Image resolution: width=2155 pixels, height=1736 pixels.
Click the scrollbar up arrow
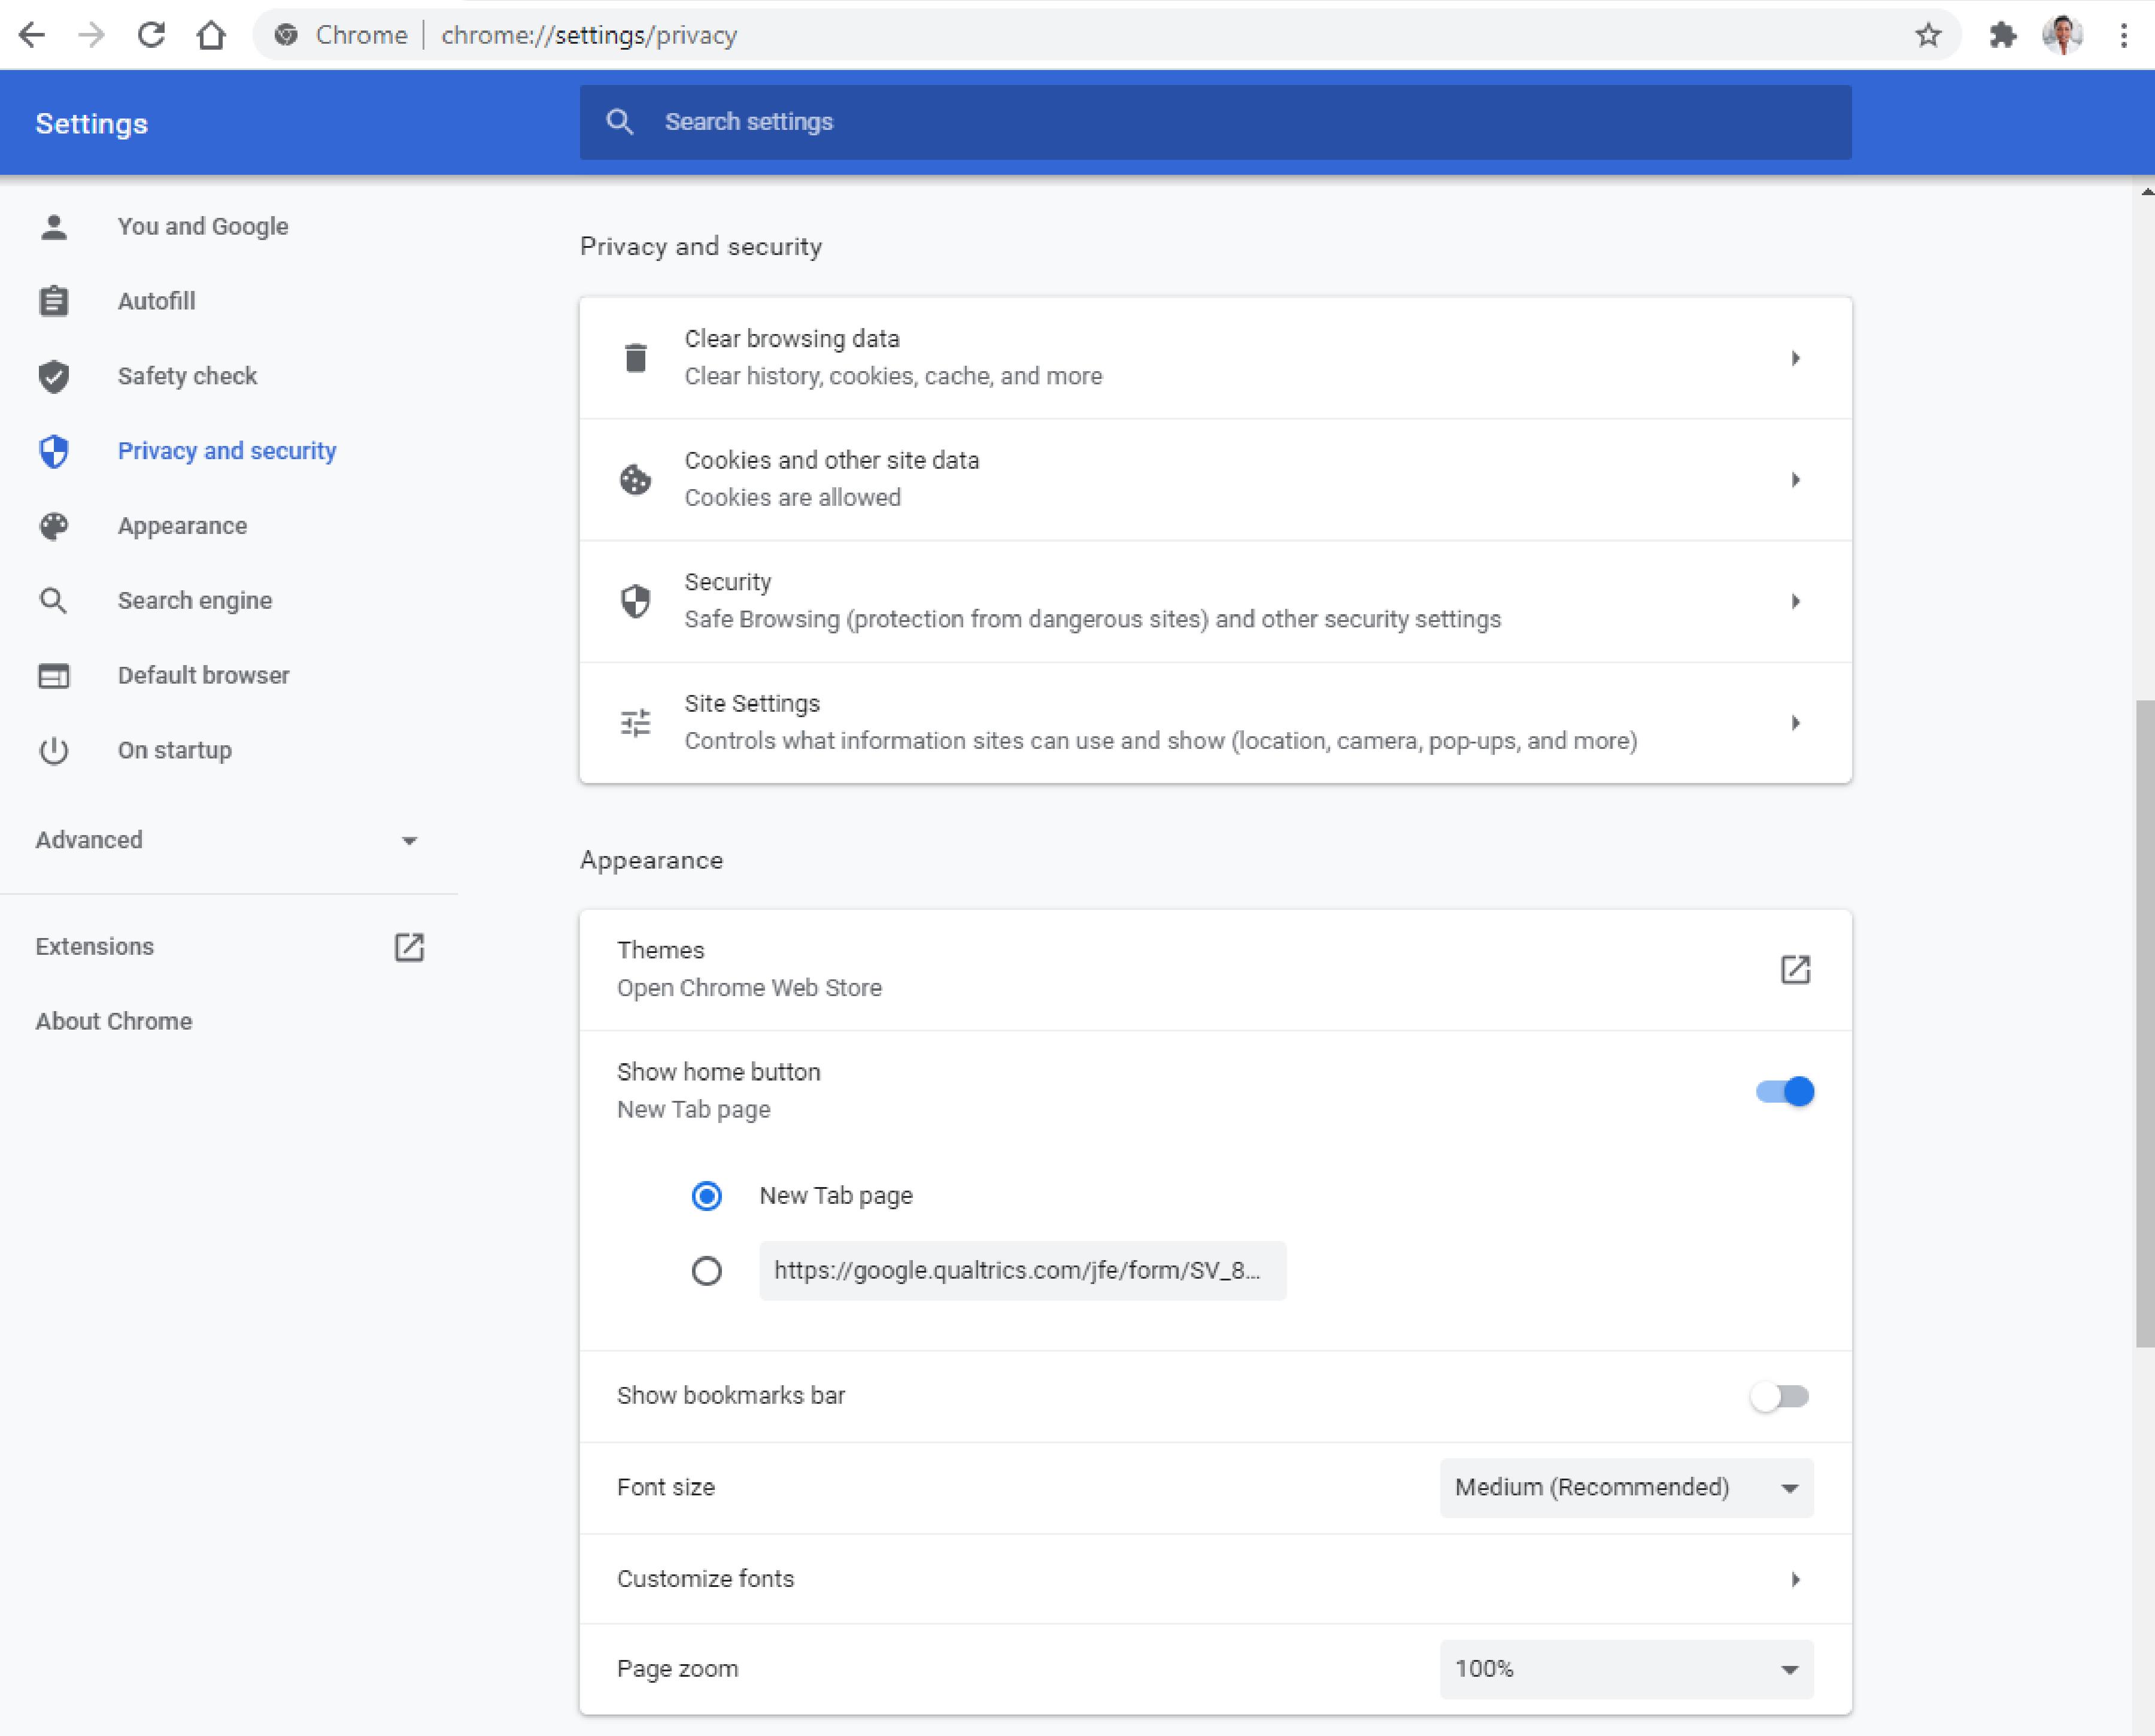pos(2146,191)
